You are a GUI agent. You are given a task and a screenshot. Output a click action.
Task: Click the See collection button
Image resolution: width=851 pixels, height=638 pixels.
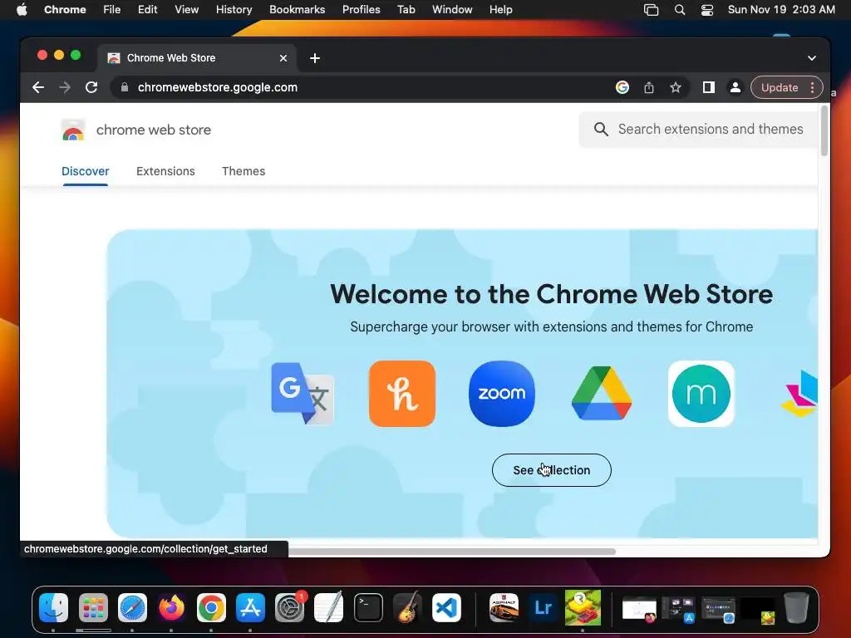[552, 470]
